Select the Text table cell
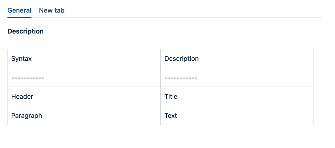Viewport: 335px width, 148px height. pyautogui.click(x=171, y=116)
